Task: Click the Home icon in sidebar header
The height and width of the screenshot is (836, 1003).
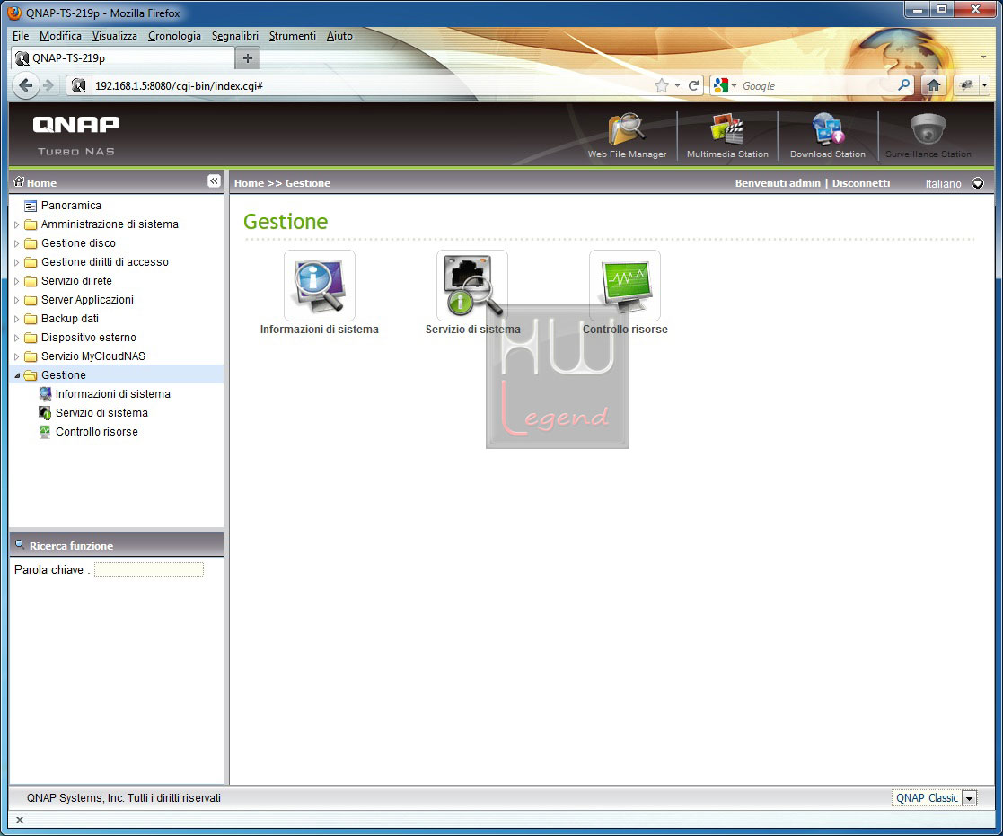Action: pyautogui.click(x=19, y=181)
